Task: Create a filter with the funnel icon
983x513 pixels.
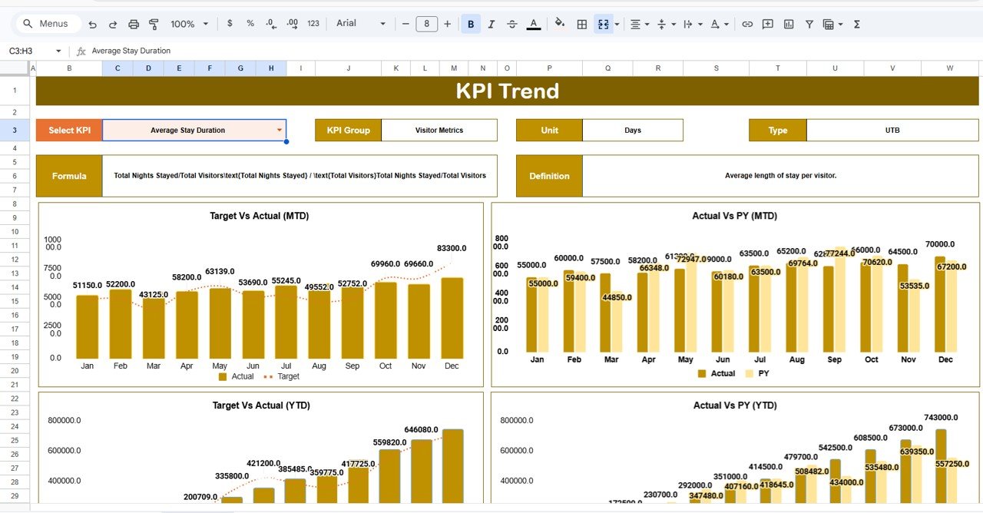Action: [809, 24]
